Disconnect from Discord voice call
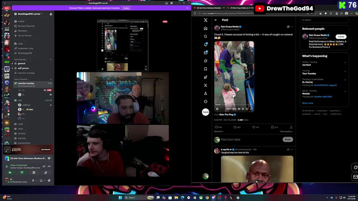Viewport: 358px width, 201px height. pyautogui.click(x=49, y=166)
